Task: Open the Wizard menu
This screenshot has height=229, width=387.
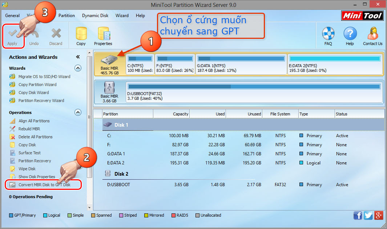Action: (x=122, y=16)
